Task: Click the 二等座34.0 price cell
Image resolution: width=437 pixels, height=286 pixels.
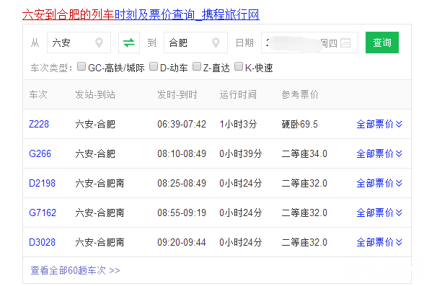Action: tap(304, 153)
